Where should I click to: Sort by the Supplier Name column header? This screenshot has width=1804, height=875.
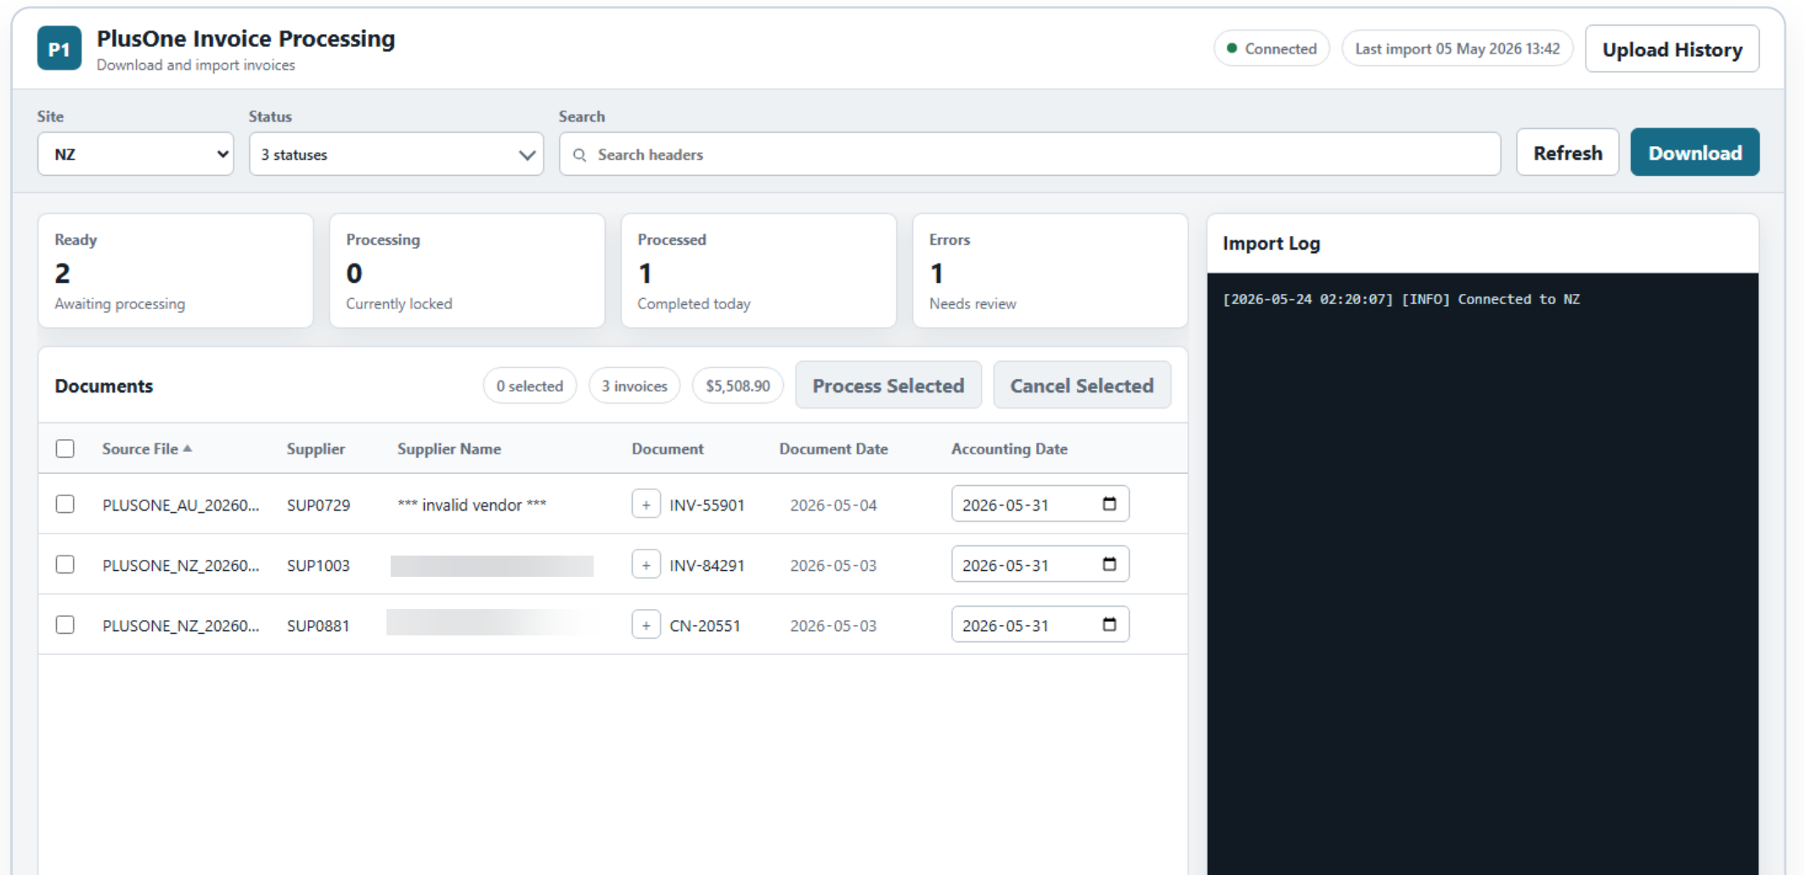pyautogui.click(x=449, y=449)
